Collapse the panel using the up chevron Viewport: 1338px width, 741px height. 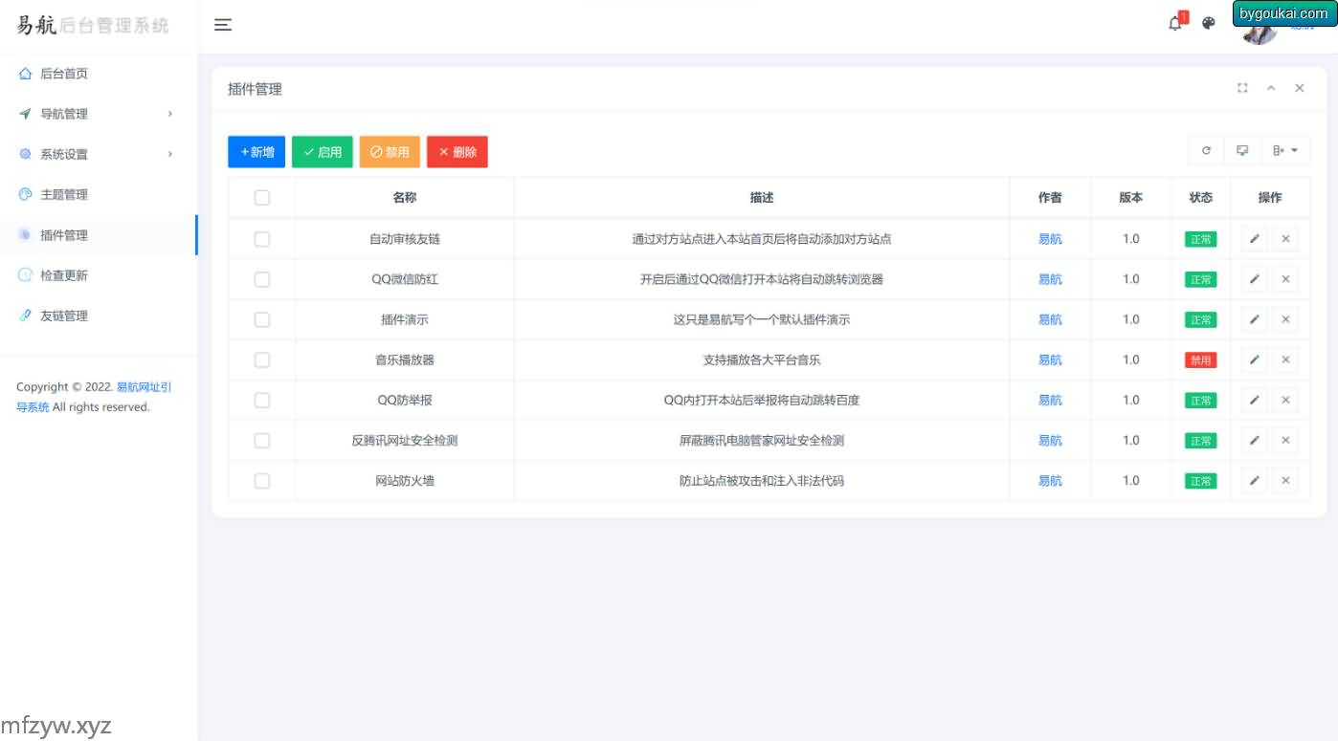pos(1271,88)
